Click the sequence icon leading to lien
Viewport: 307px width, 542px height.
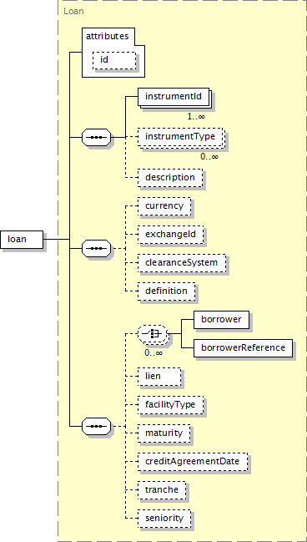(96, 426)
